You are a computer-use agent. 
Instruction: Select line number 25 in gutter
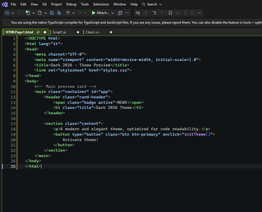point(13,166)
